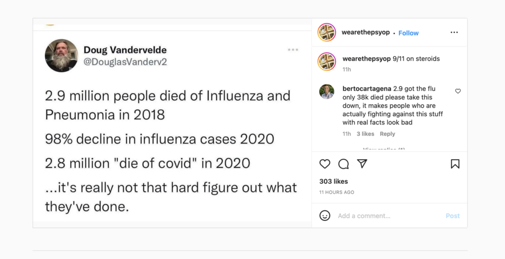View the 3 likes on comment
This screenshot has height=259, width=505.
coord(365,134)
